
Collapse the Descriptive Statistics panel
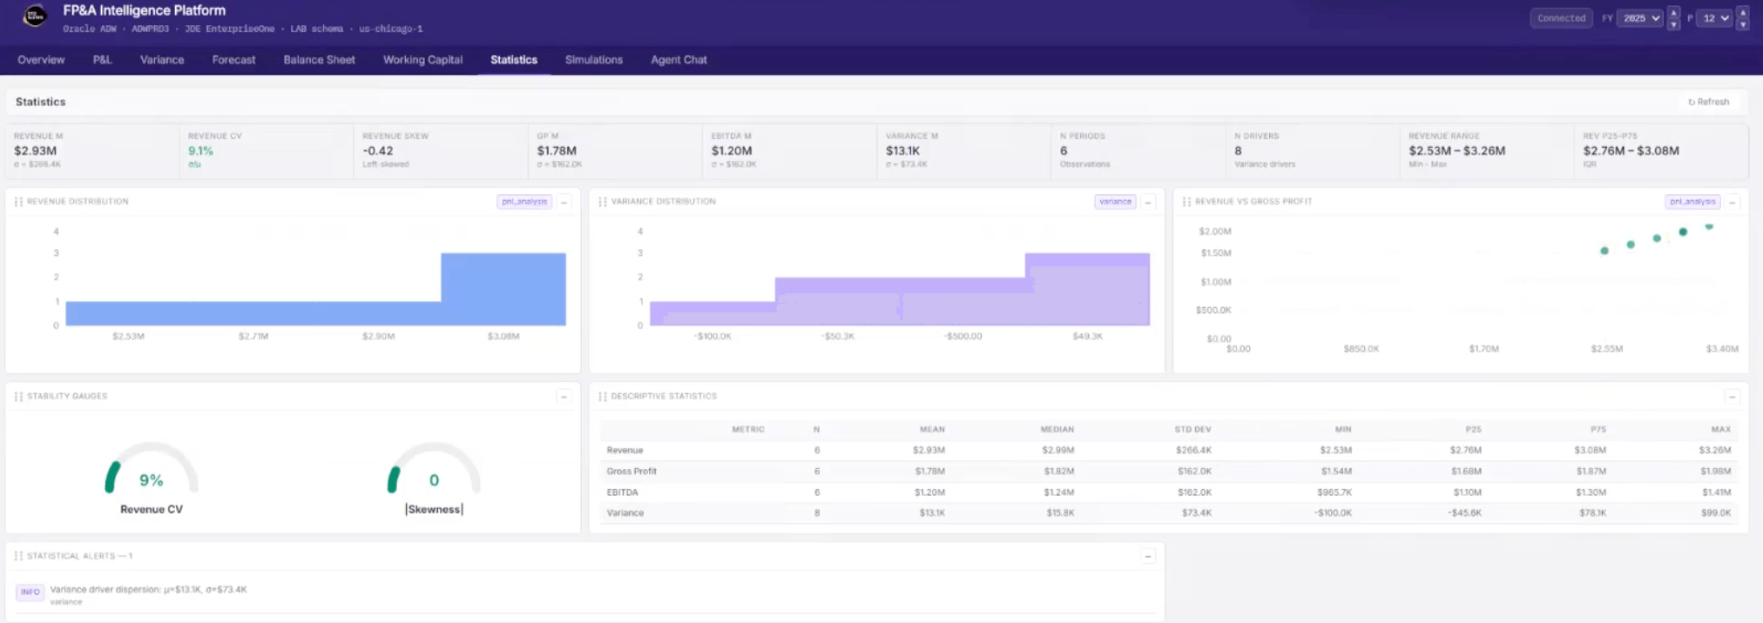pyautogui.click(x=1732, y=397)
